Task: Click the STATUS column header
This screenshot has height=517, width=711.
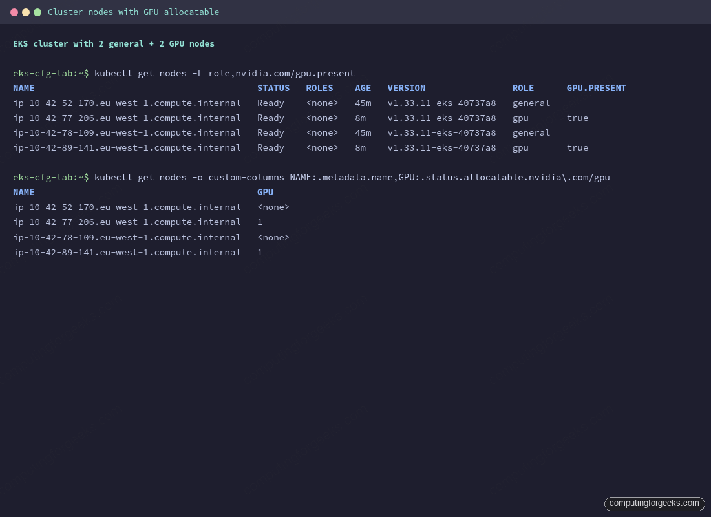Action: (273, 88)
